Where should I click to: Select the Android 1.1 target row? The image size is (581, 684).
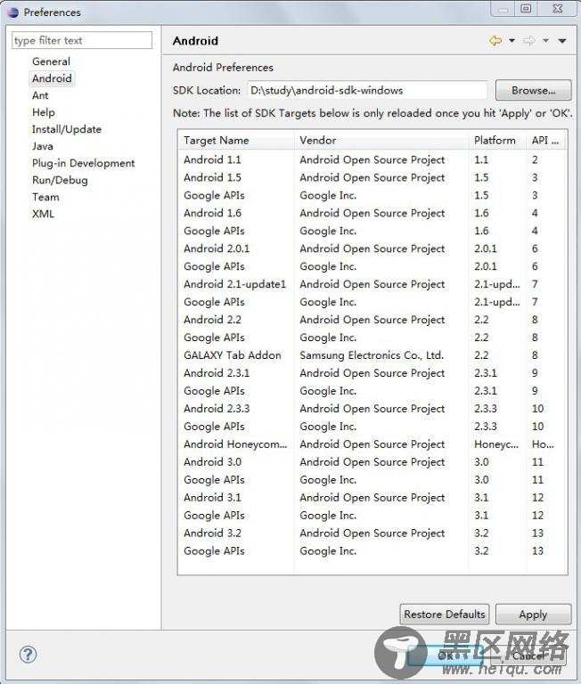(372, 159)
